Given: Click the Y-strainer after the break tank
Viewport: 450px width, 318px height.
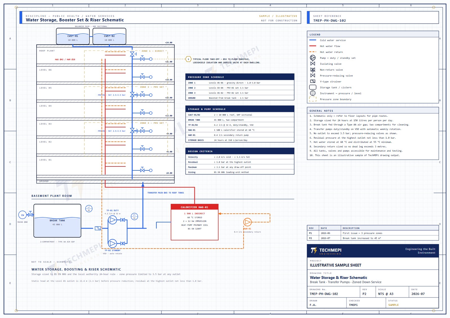Looking at the screenshot, I should tap(98, 228).
